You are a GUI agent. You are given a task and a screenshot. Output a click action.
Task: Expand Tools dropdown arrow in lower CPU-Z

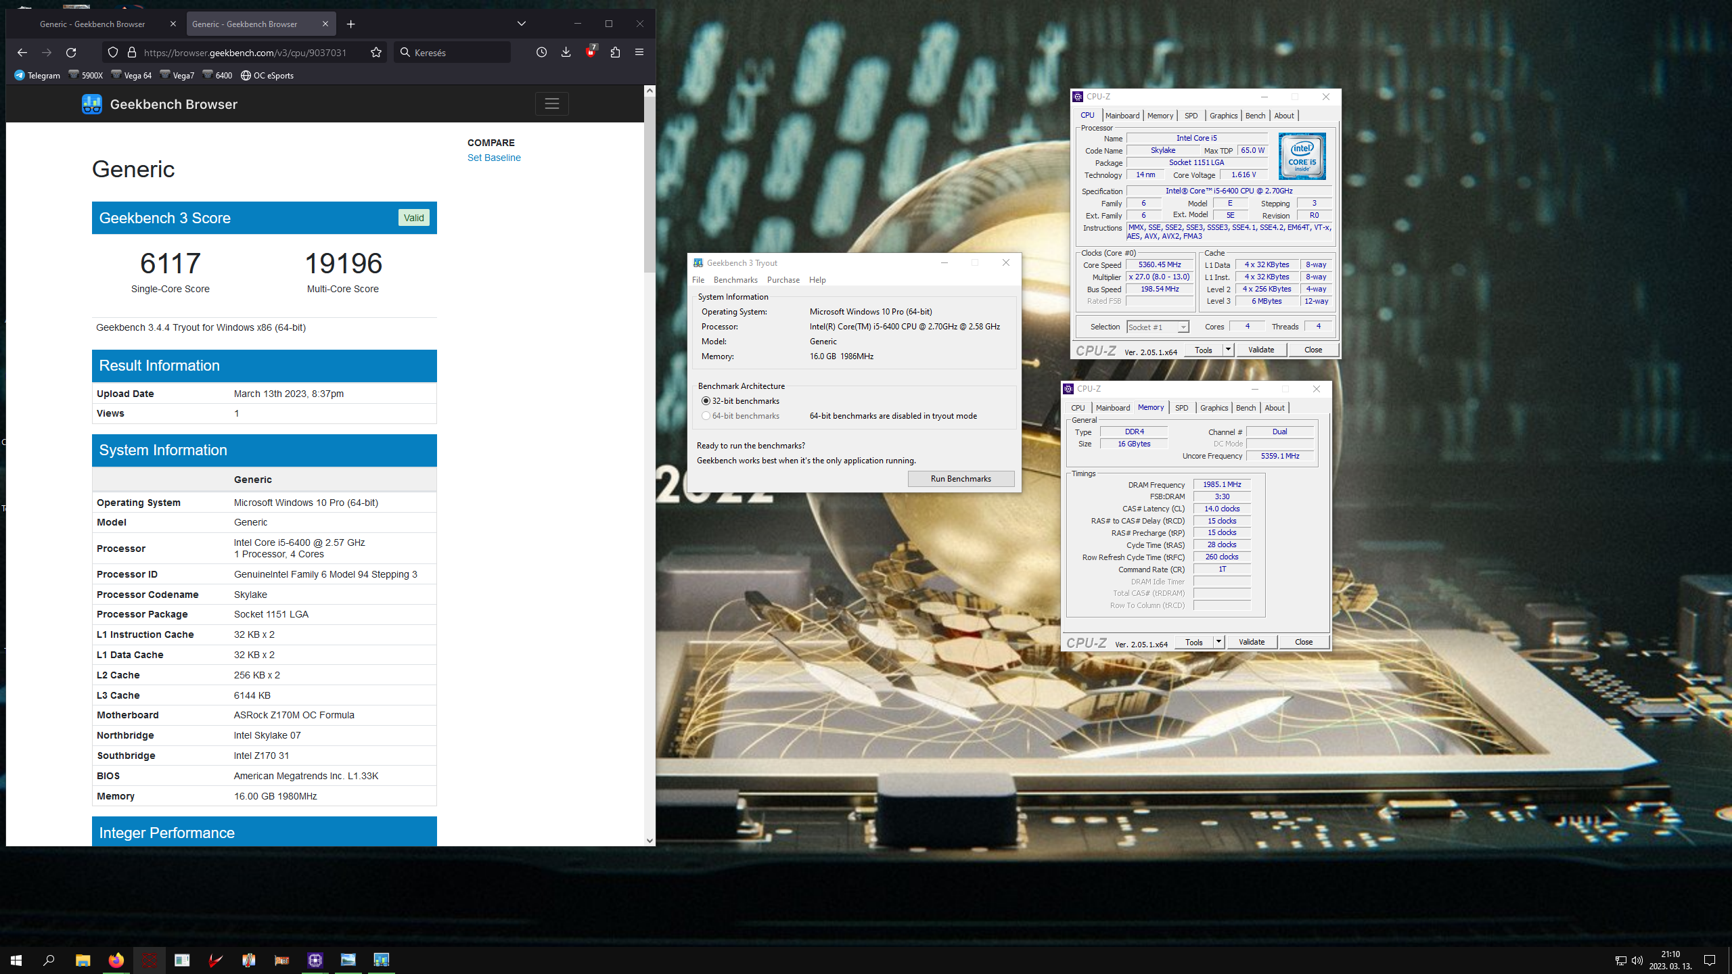(1218, 642)
